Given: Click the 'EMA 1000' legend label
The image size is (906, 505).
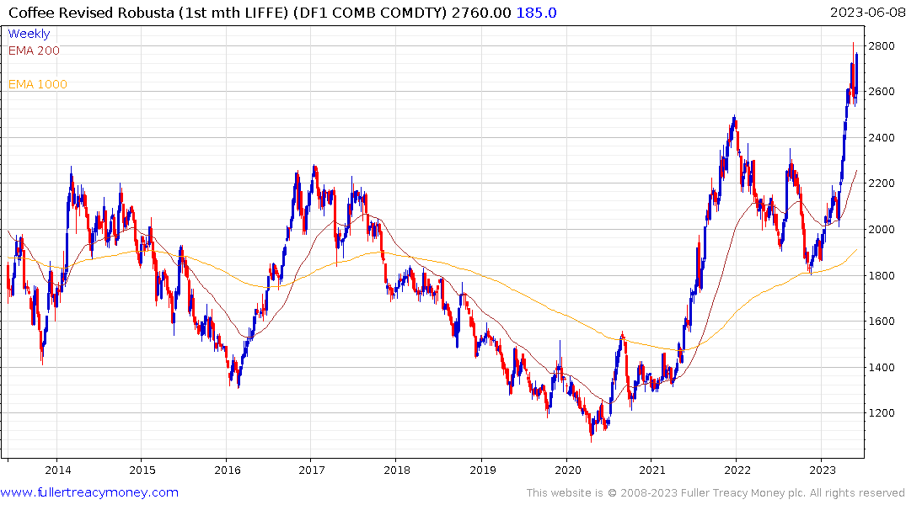Looking at the screenshot, I should 38,84.
